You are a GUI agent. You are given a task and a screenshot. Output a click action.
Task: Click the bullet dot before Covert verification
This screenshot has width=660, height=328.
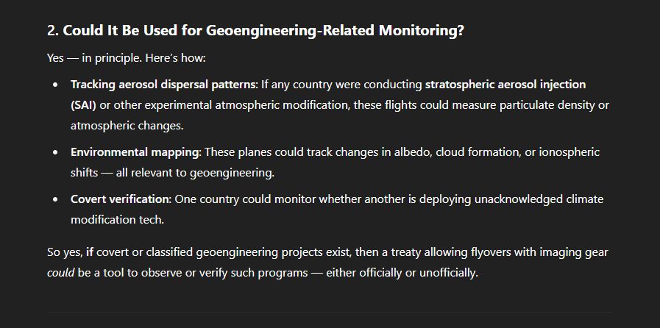[x=56, y=199]
